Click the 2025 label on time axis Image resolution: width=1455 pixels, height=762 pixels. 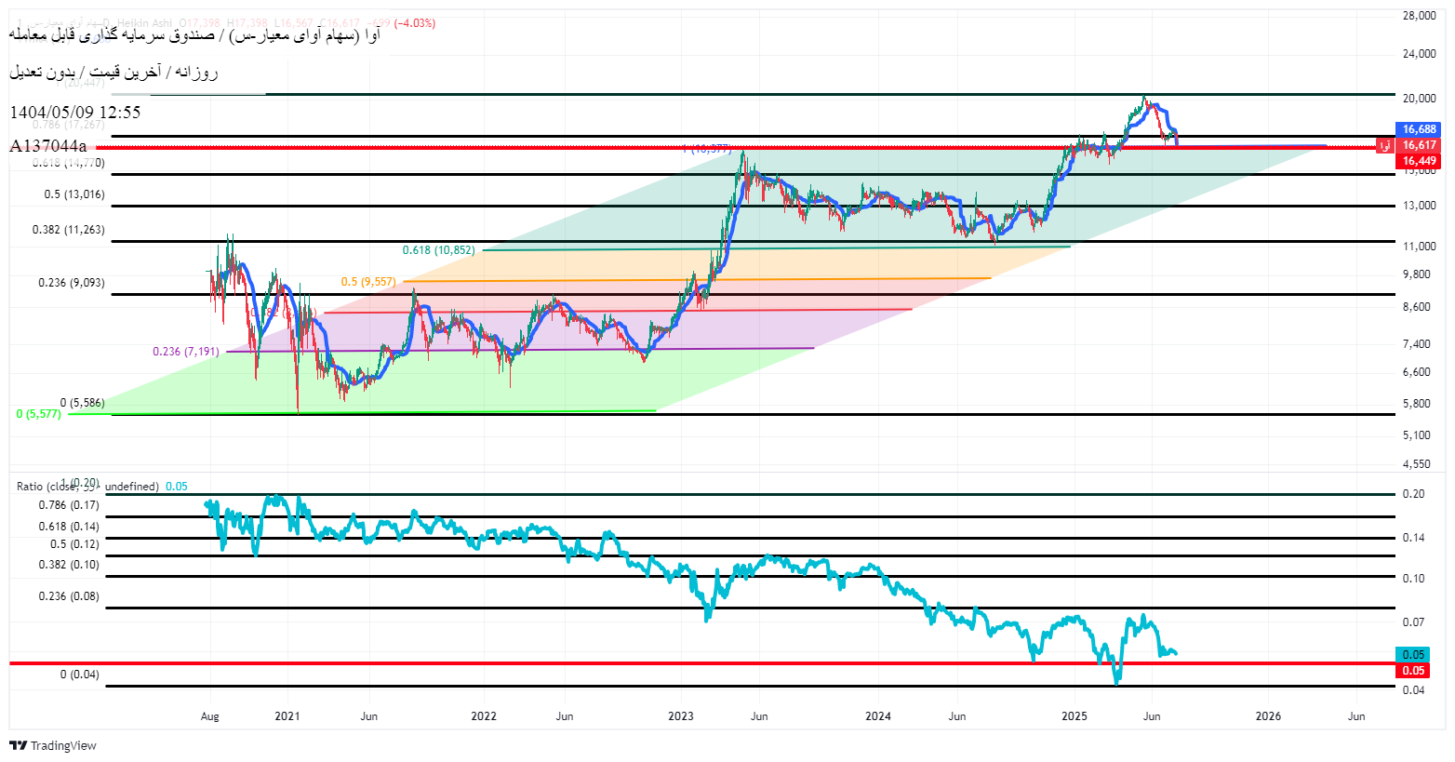[x=1075, y=716]
